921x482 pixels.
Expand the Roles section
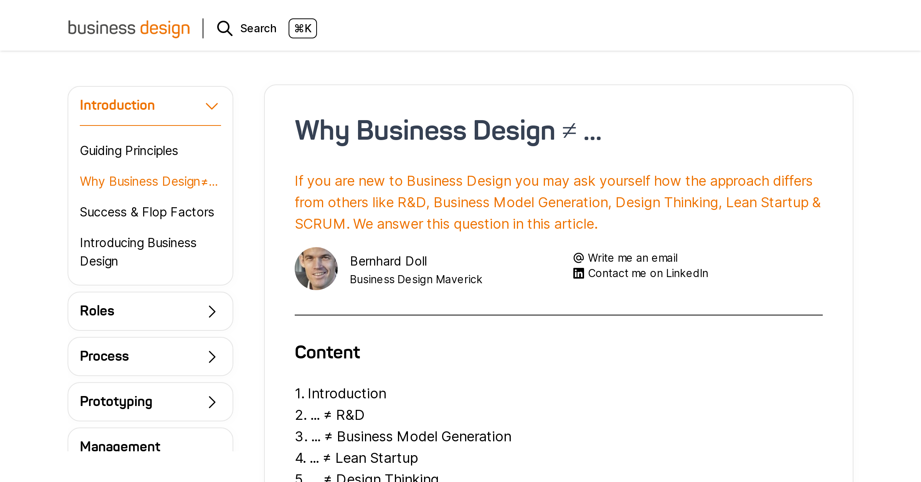[x=150, y=311]
